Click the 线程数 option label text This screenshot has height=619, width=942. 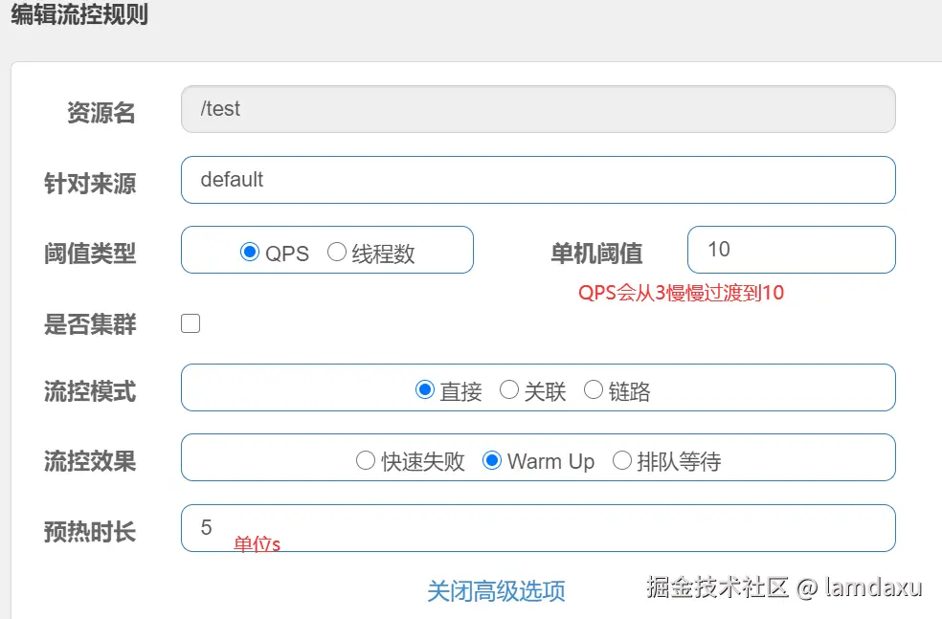tap(383, 254)
